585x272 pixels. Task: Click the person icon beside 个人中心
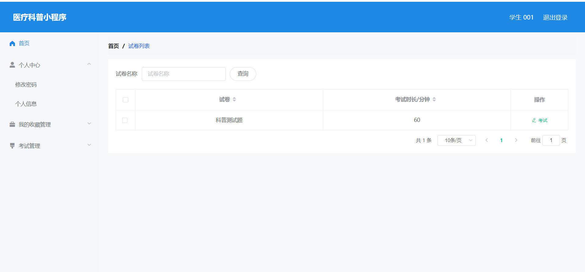(12, 65)
